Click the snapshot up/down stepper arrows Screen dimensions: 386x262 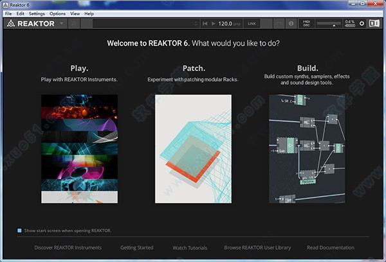tap(196, 24)
